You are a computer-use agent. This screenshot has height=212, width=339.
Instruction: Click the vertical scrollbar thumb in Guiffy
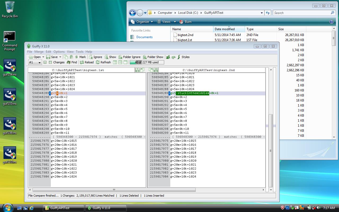click(x=271, y=151)
